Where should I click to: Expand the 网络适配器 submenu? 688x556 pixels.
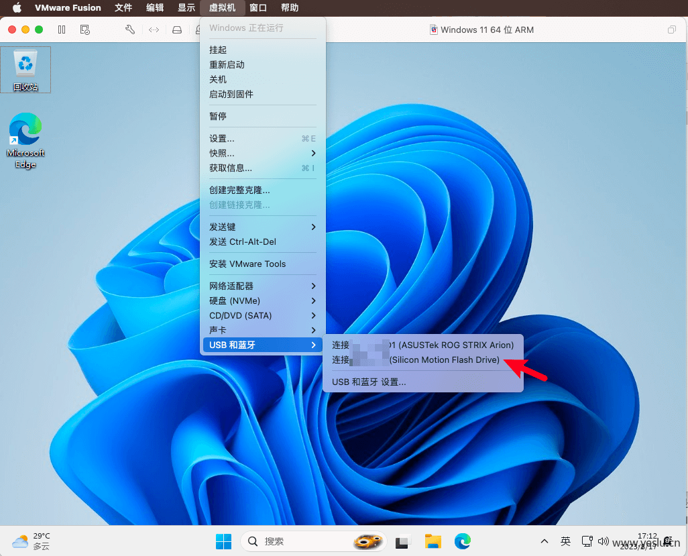pos(262,286)
